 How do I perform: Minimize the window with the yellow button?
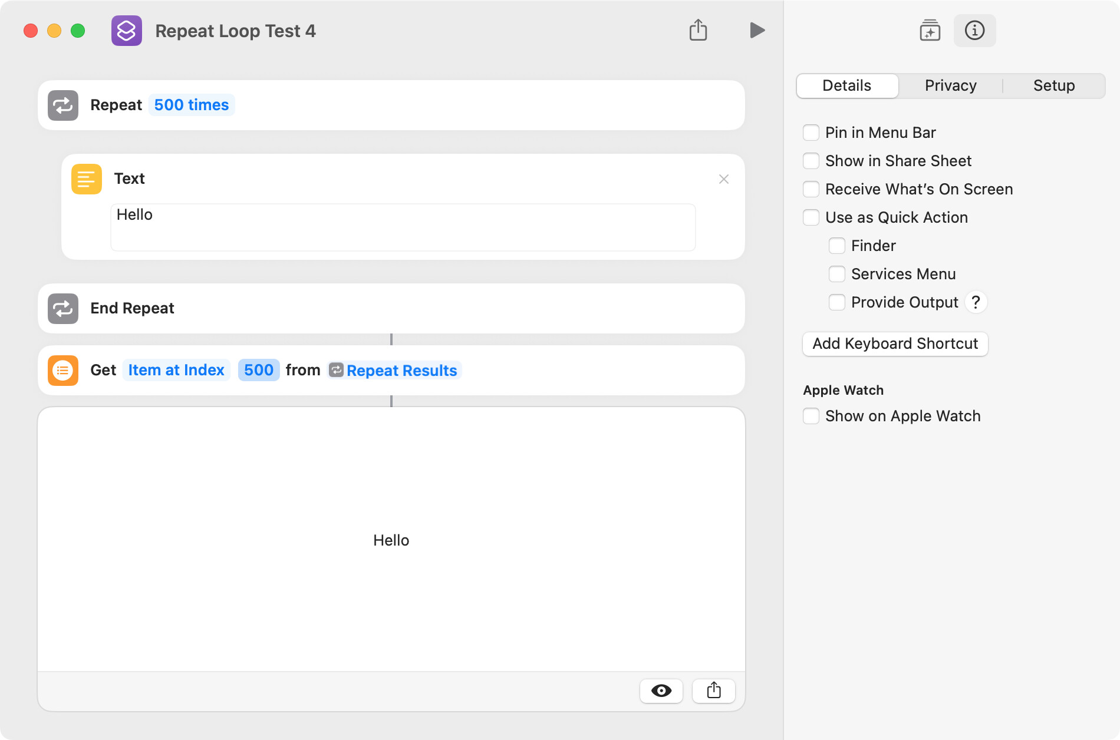click(54, 31)
